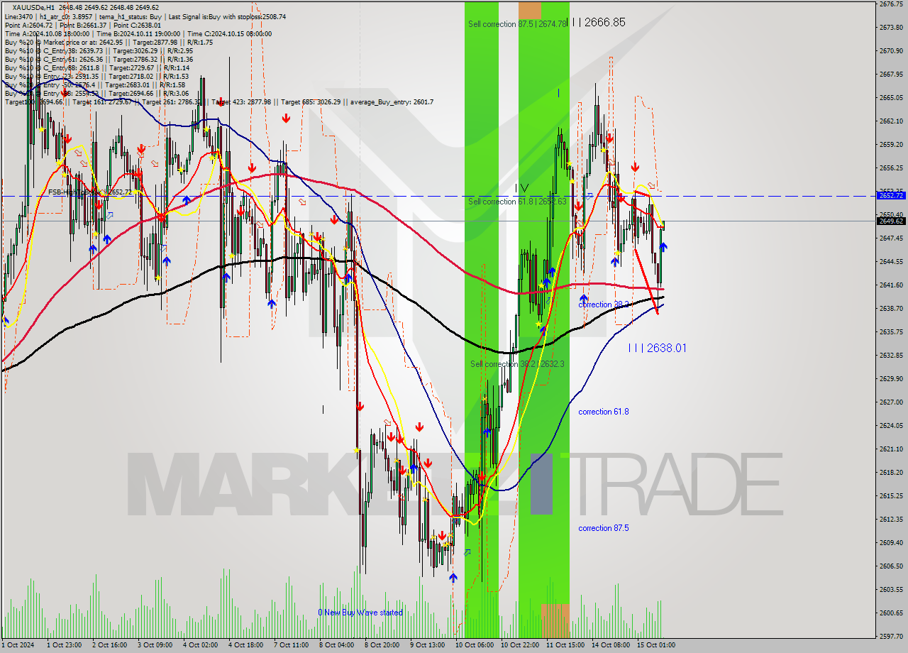Select the blue 'correction 61.8' label
908x653 pixels.
604,412
